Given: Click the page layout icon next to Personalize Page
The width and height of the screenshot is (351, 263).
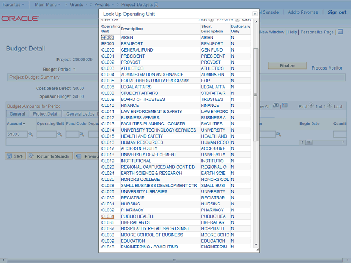Looking at the screenshot, I should click(340, 32).
